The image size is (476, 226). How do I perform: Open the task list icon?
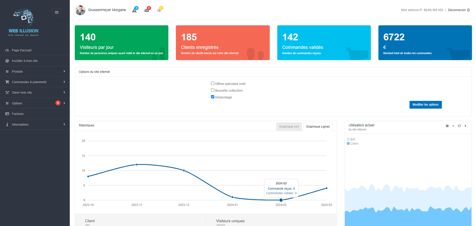click(159, 10)
